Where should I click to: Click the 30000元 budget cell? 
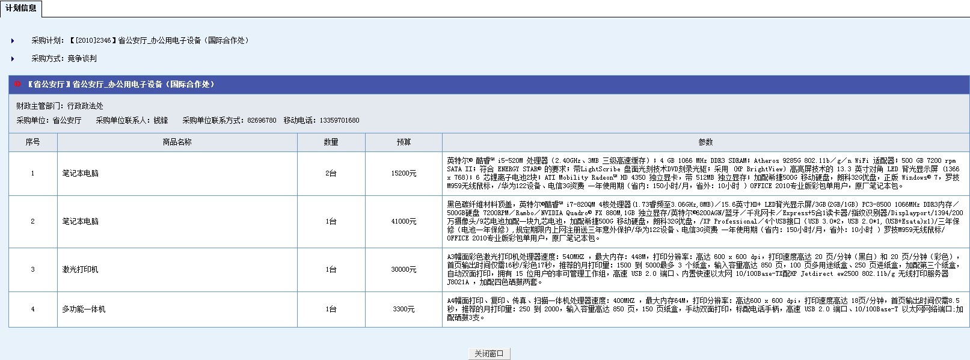click(x=404, y=270)
